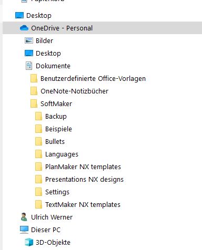Select the top-level Desktop label
Screen dimensions: 202x250
(x=39, y=16)
